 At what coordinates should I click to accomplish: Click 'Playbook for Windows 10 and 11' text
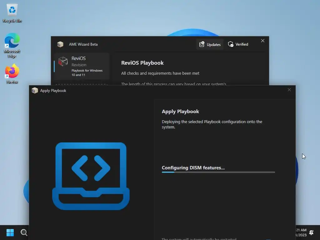87,72
